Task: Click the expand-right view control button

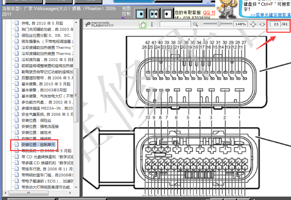Action: pos(140,14)
